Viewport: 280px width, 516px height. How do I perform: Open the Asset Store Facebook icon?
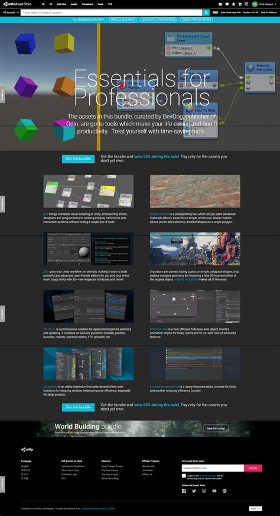coord(184,491)
